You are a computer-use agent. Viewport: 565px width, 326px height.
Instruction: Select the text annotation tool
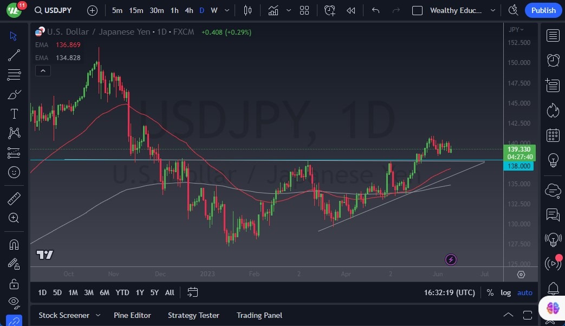click(14, 114)
